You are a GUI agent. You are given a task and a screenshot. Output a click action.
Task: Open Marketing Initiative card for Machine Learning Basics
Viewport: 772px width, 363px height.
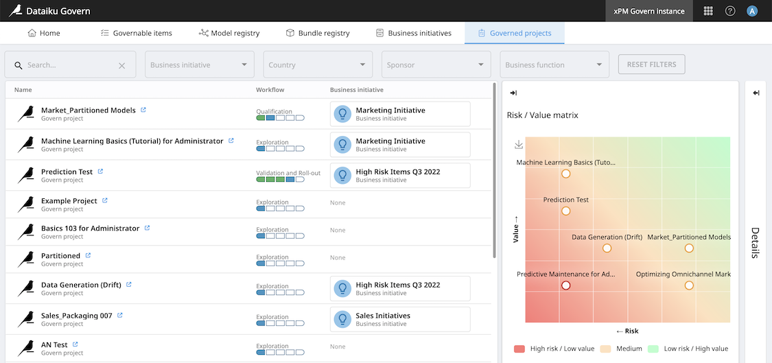click(400, 144)
